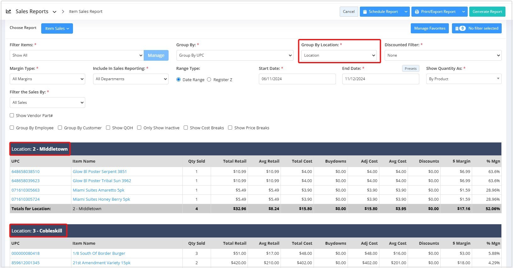Check Group By Customer checkbox
This screenshot has width=513, height=268.
(60, 128)
